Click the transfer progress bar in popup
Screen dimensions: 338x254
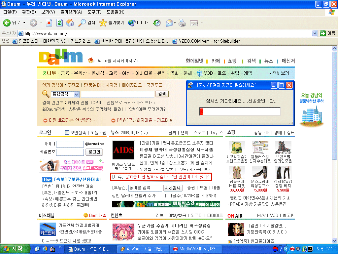240,111
